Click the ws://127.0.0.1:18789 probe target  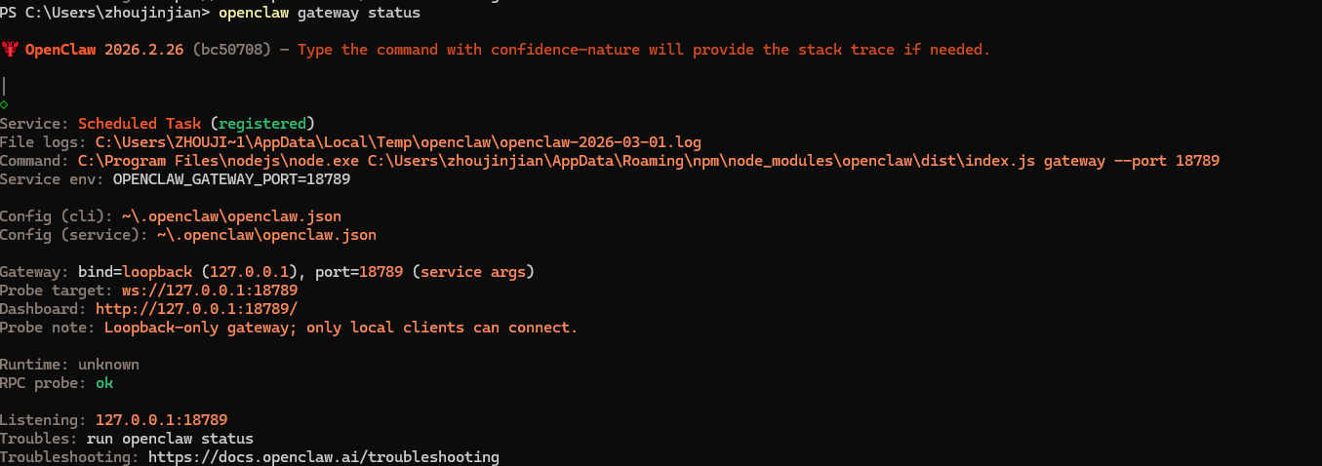(x=209, y=291)
